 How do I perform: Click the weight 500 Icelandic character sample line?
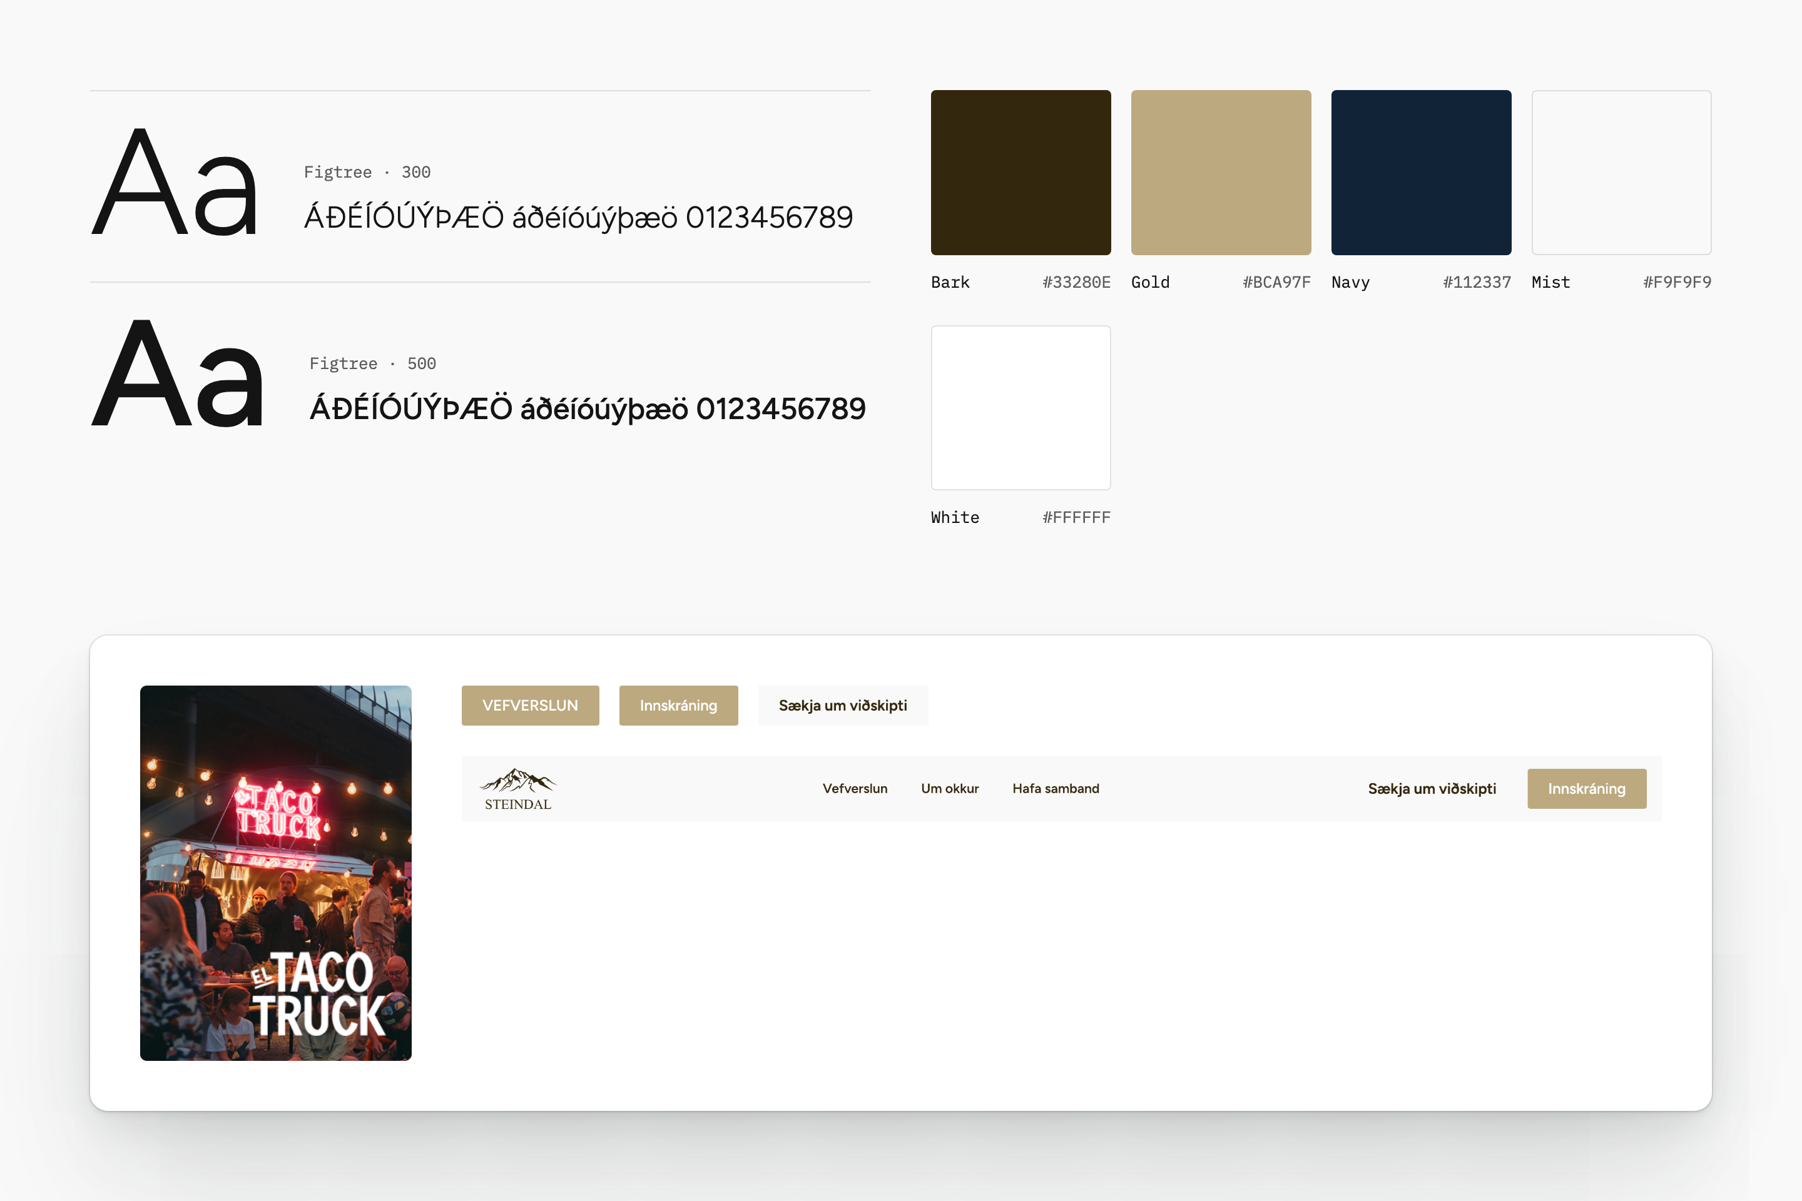pyautogui.click(x=588, y=408)
